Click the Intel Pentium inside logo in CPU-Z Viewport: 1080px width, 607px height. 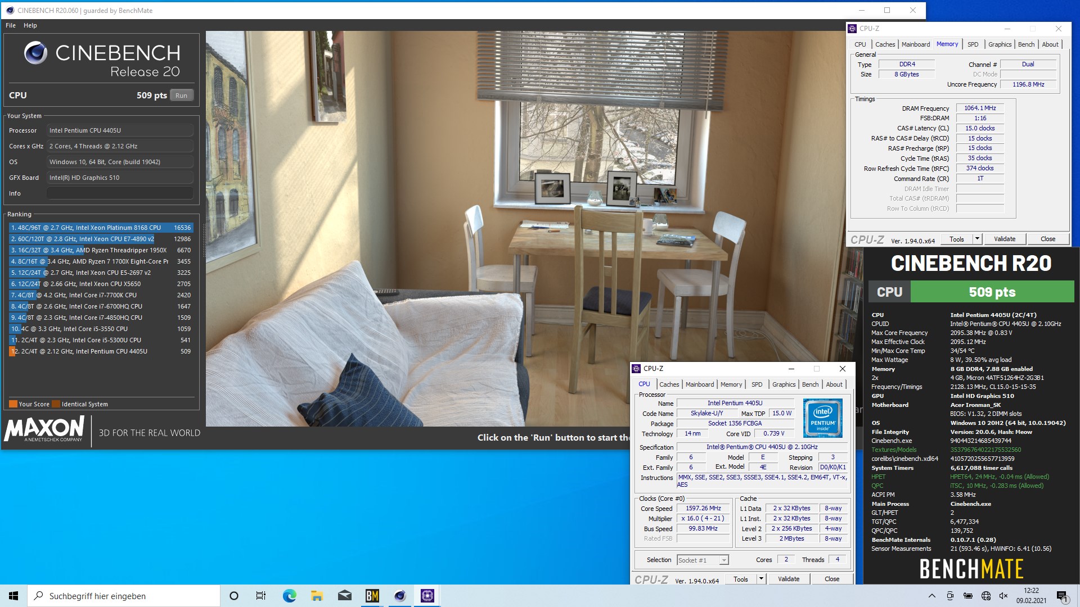[823, 418]
